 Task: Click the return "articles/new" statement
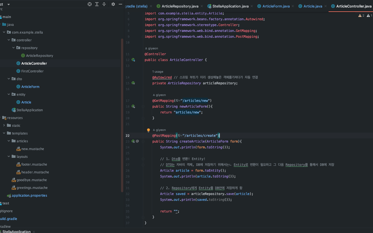(x=181, y=112)
